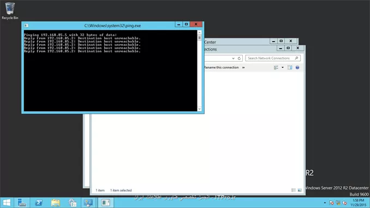Click the magnifier search icon in Network Connections

tap(297, 58)
